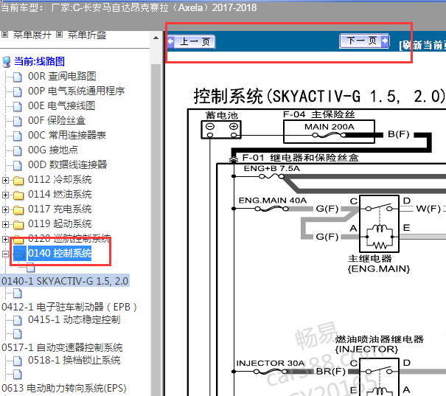446x396 pixels.
Task: Click the 主继电器 {ENG.MAIN} label
Action: 378,264
